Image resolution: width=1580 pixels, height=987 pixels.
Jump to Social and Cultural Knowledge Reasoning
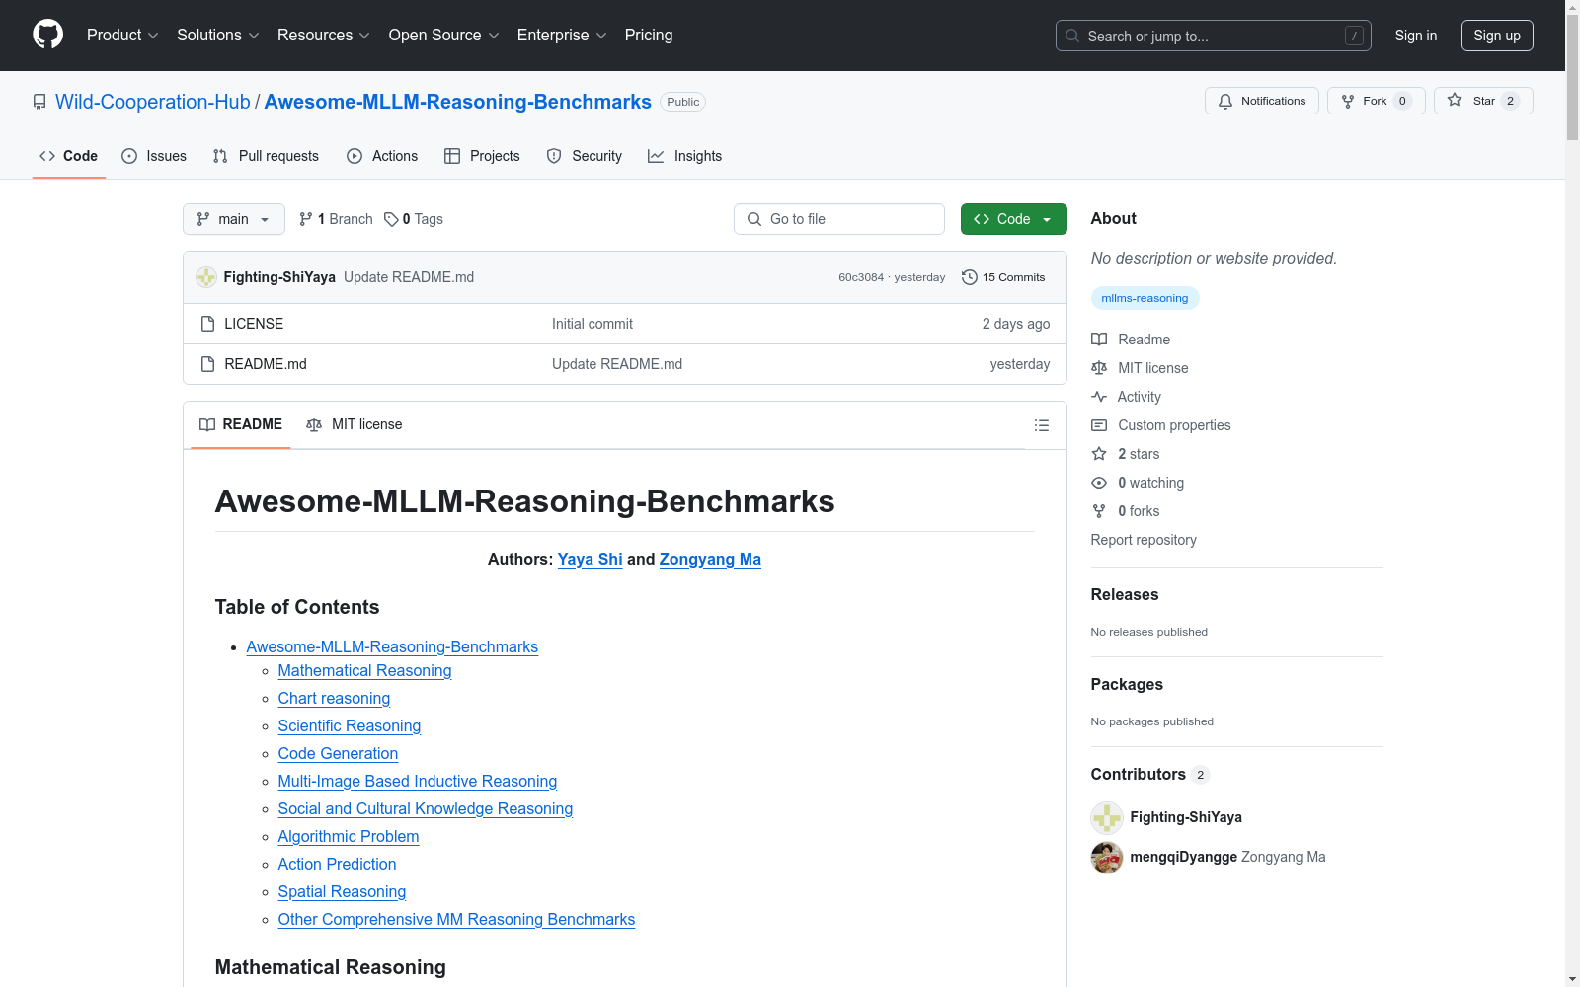pos(426,808)
